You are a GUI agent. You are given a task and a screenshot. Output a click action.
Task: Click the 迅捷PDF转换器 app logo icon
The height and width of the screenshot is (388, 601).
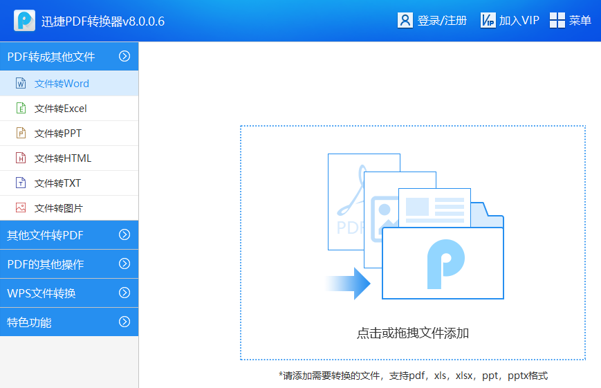tap(24, 21)
